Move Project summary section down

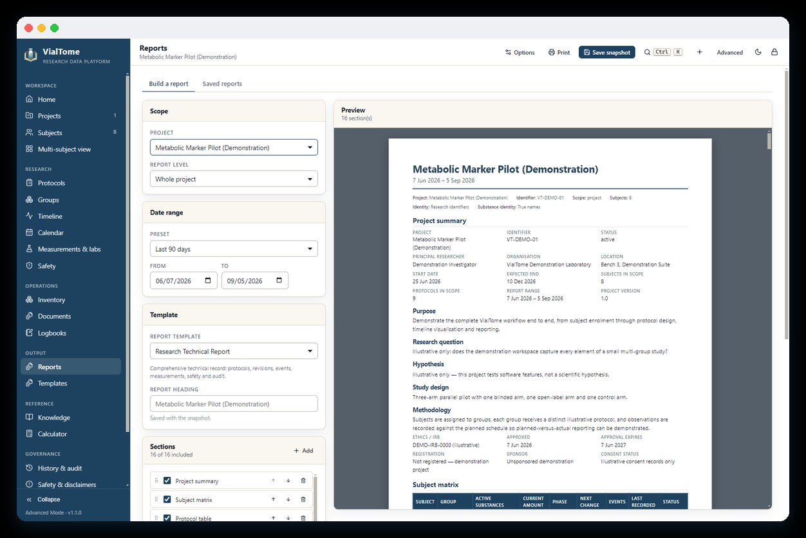[x=288, y=481]
